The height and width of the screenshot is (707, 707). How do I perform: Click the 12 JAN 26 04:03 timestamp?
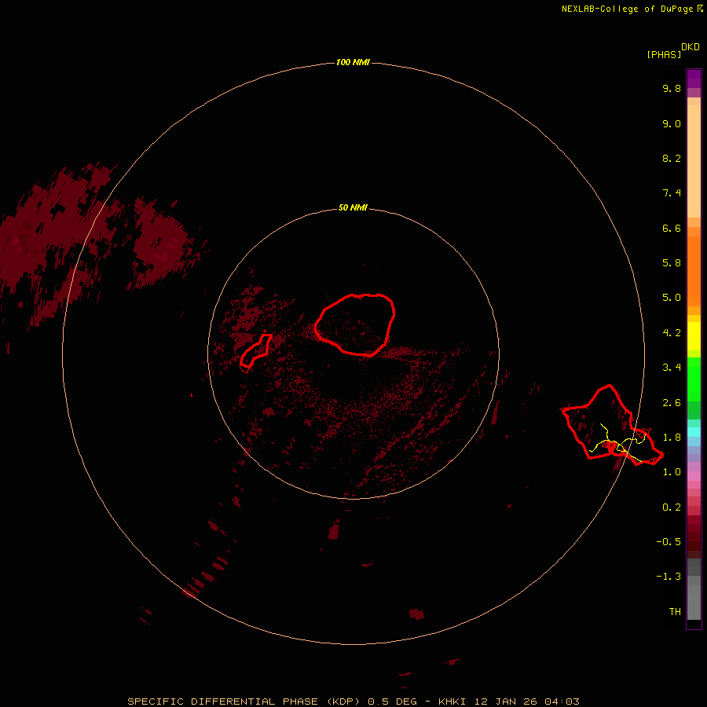(x=527, y=702)
